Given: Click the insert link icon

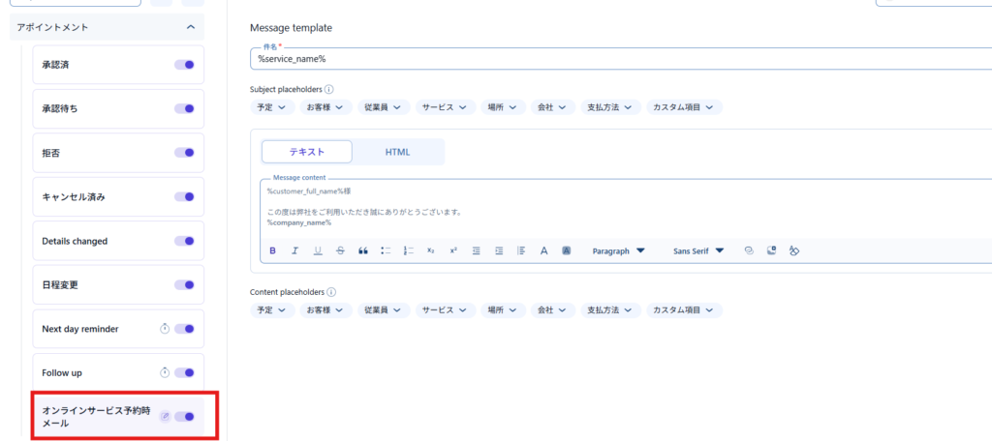Looking at the screenshot, I should click(x=749, y=250).
